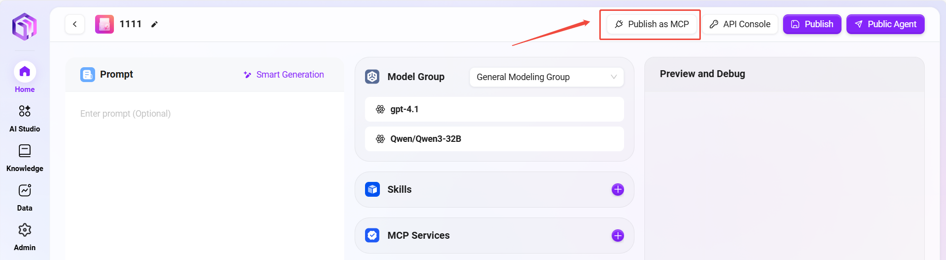Open Data section in sidebar

25,196
